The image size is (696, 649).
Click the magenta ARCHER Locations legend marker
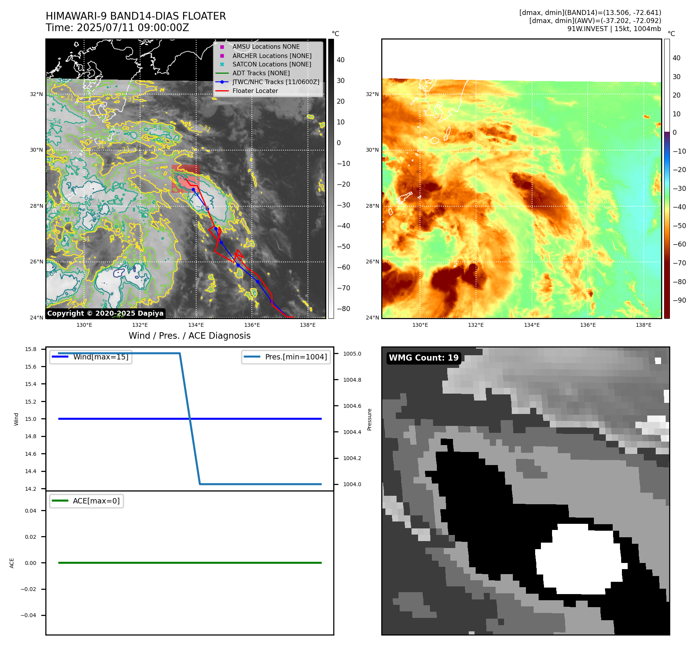pos(222,56)
